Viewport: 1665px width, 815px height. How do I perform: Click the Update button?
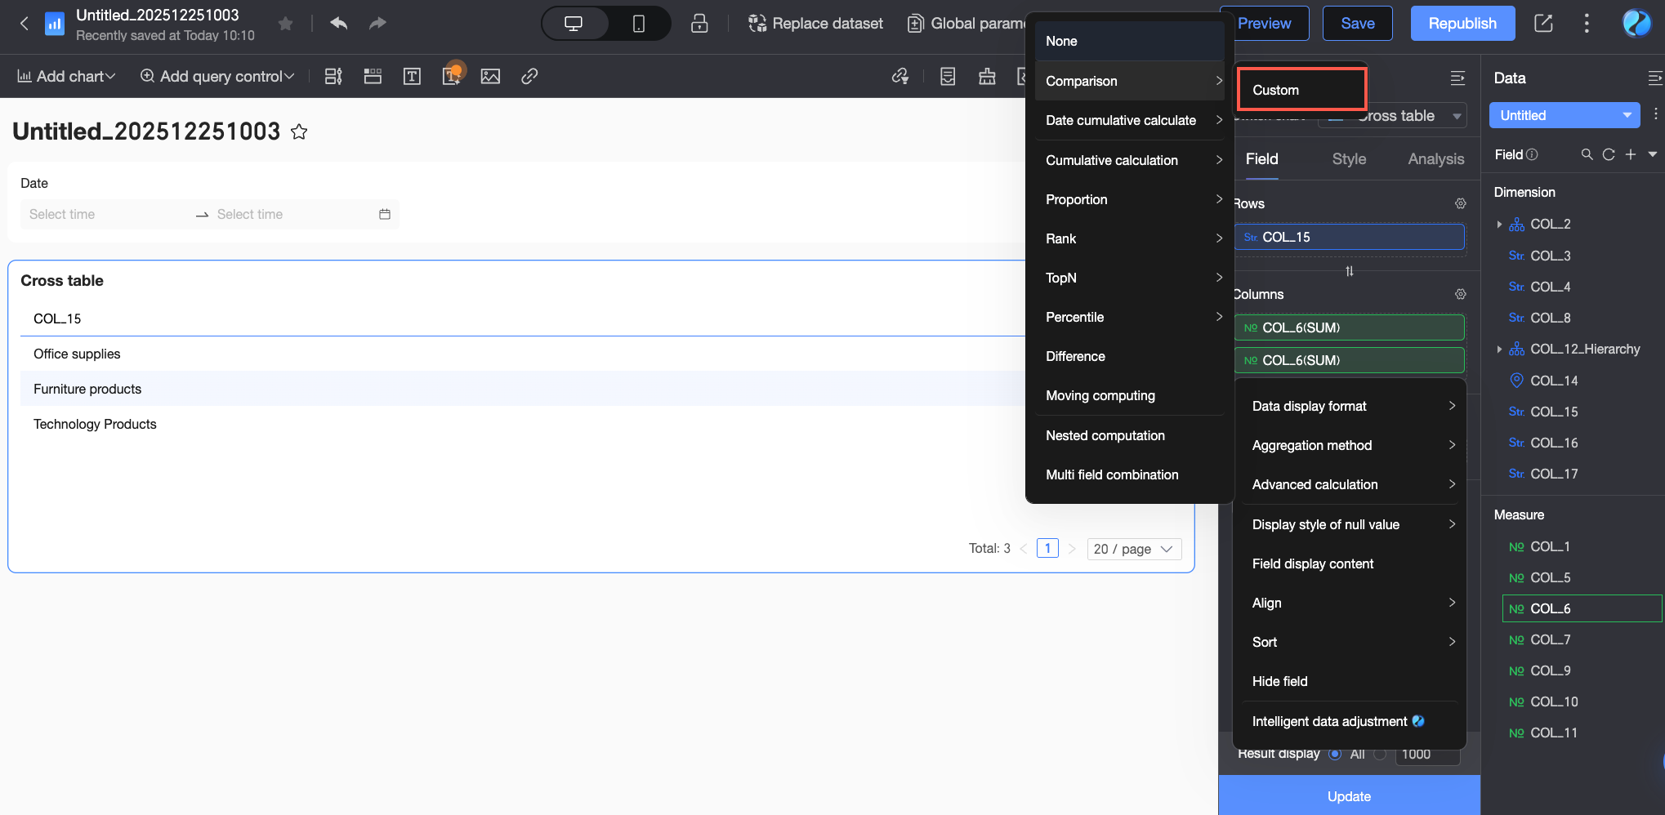(1349, 796)
